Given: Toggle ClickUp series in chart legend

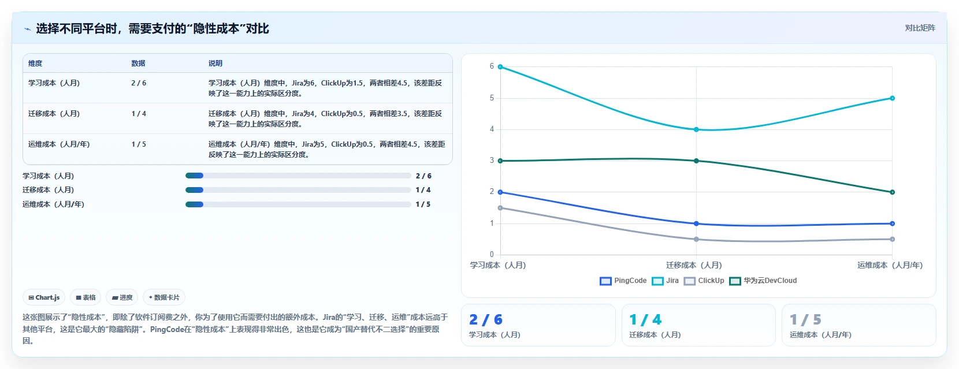Looking at the screenshot, I should click(x=704, y=281).
